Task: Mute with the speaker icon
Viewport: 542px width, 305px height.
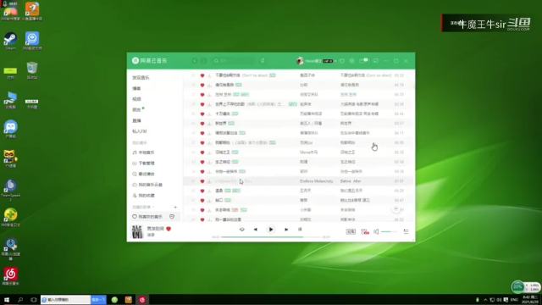Action: pyautogui.click(x=376, y=231)
